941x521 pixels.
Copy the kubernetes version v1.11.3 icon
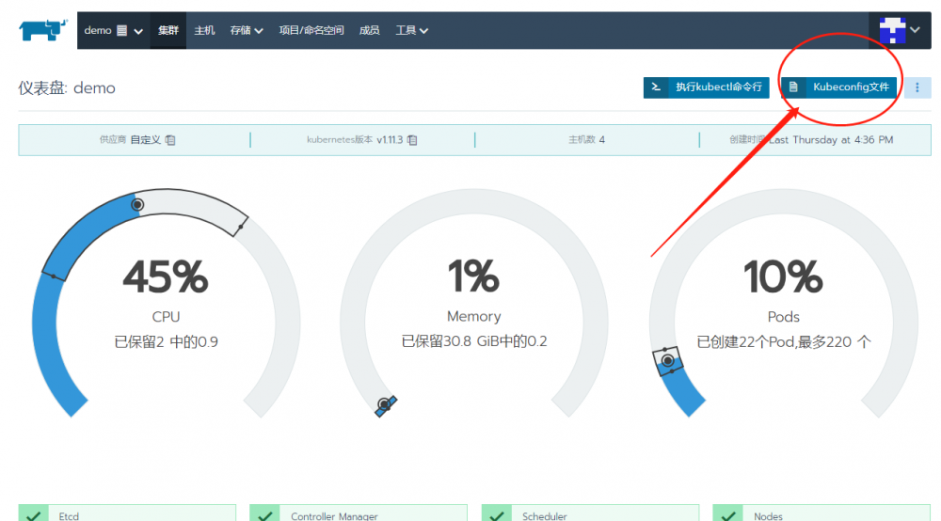(x=412, y=140)
